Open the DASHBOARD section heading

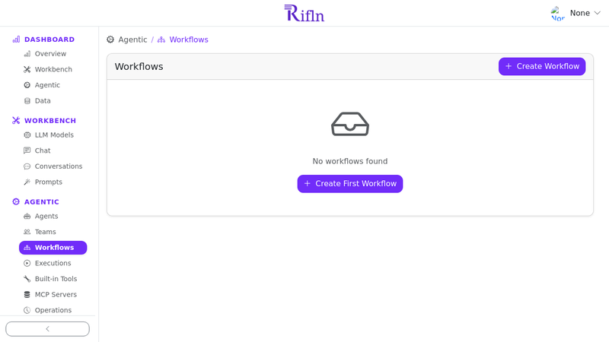[x=49, y=40]
